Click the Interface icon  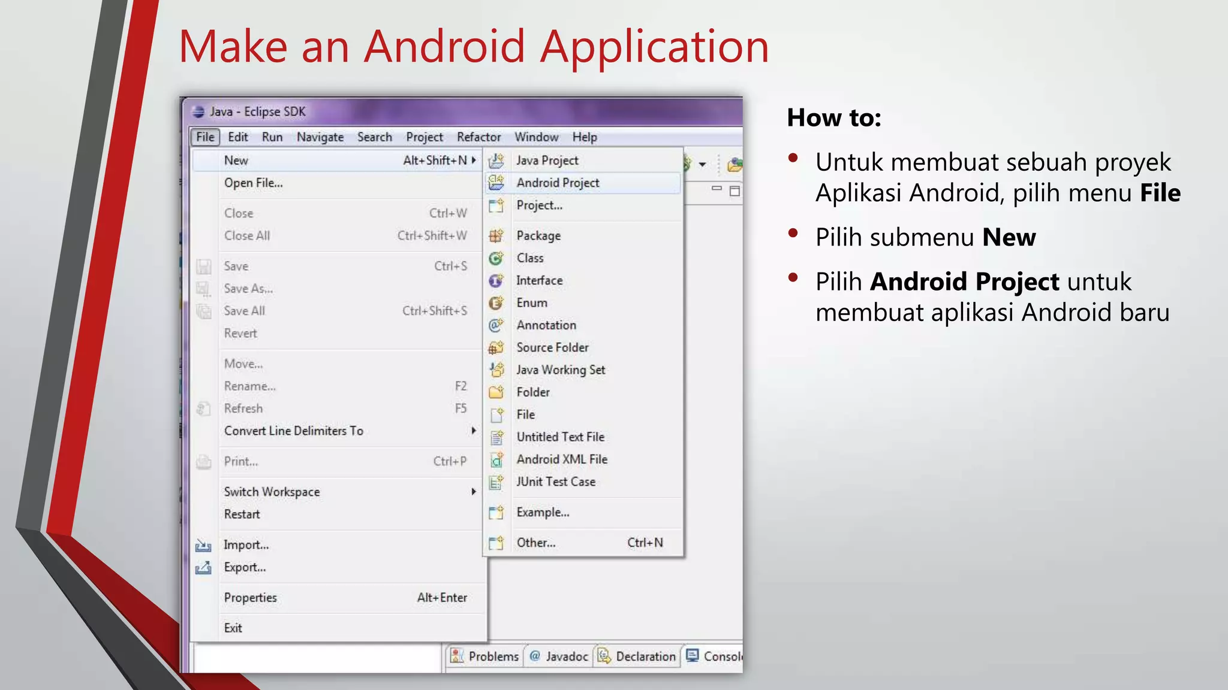(x=496, y=280)
